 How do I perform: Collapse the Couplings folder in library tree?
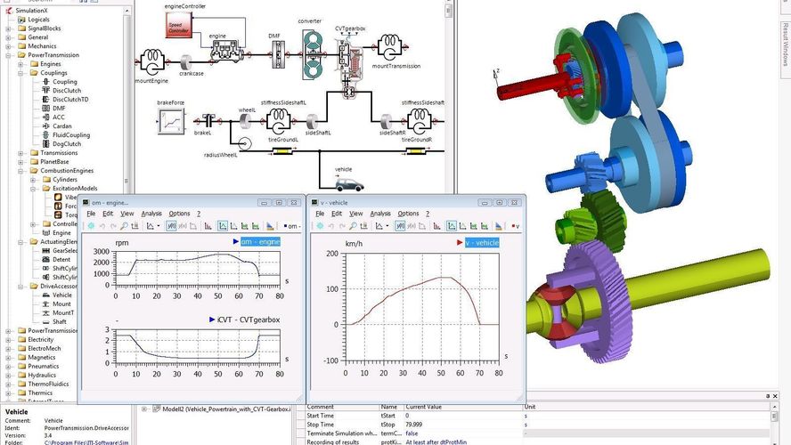(x=20, y=73)
